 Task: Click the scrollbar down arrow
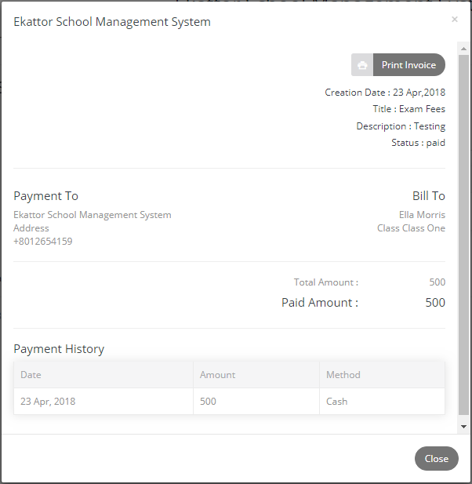463,427
